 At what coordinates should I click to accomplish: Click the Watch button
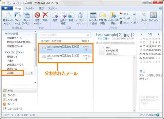coord(125,18)
